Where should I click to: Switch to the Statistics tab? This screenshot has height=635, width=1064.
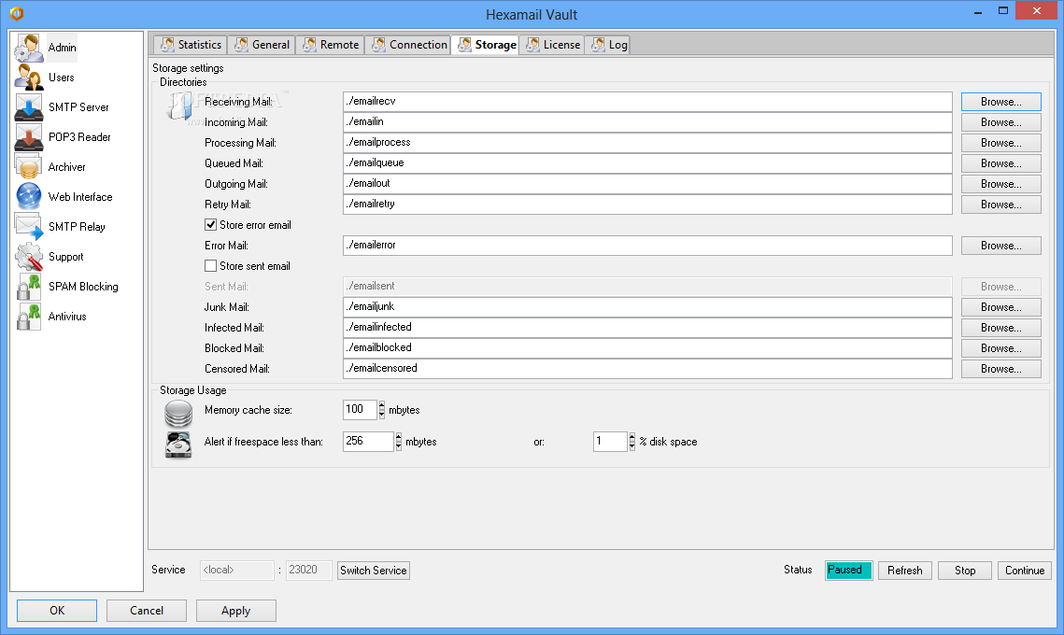tap(191, 45)
